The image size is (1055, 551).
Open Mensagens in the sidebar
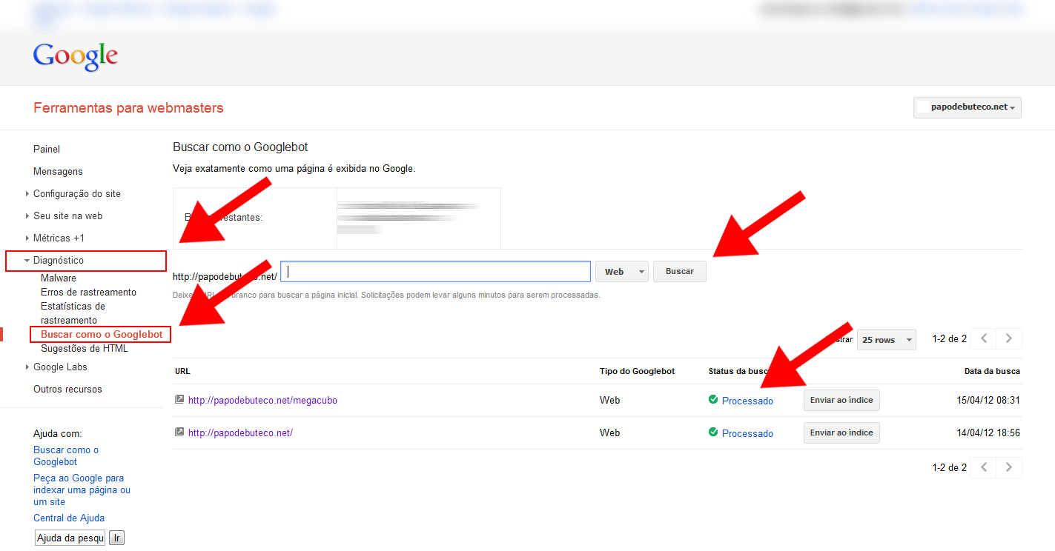click(x=58, y=171)
